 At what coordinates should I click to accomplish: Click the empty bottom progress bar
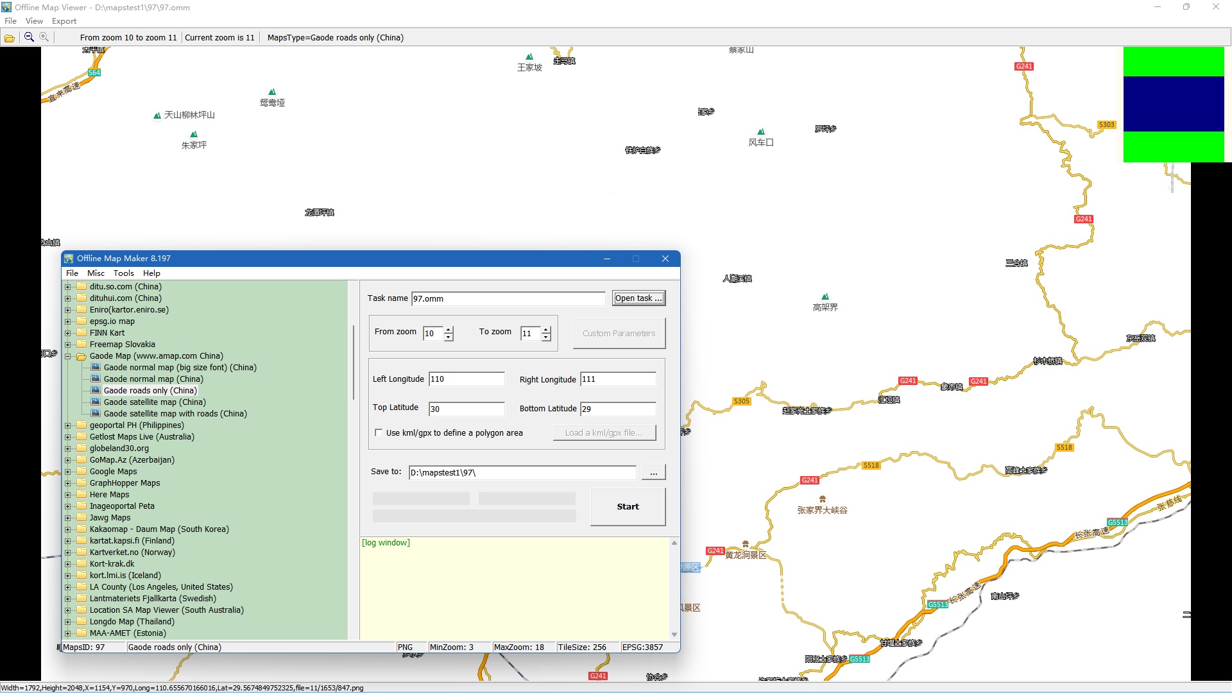pos(474,516)
